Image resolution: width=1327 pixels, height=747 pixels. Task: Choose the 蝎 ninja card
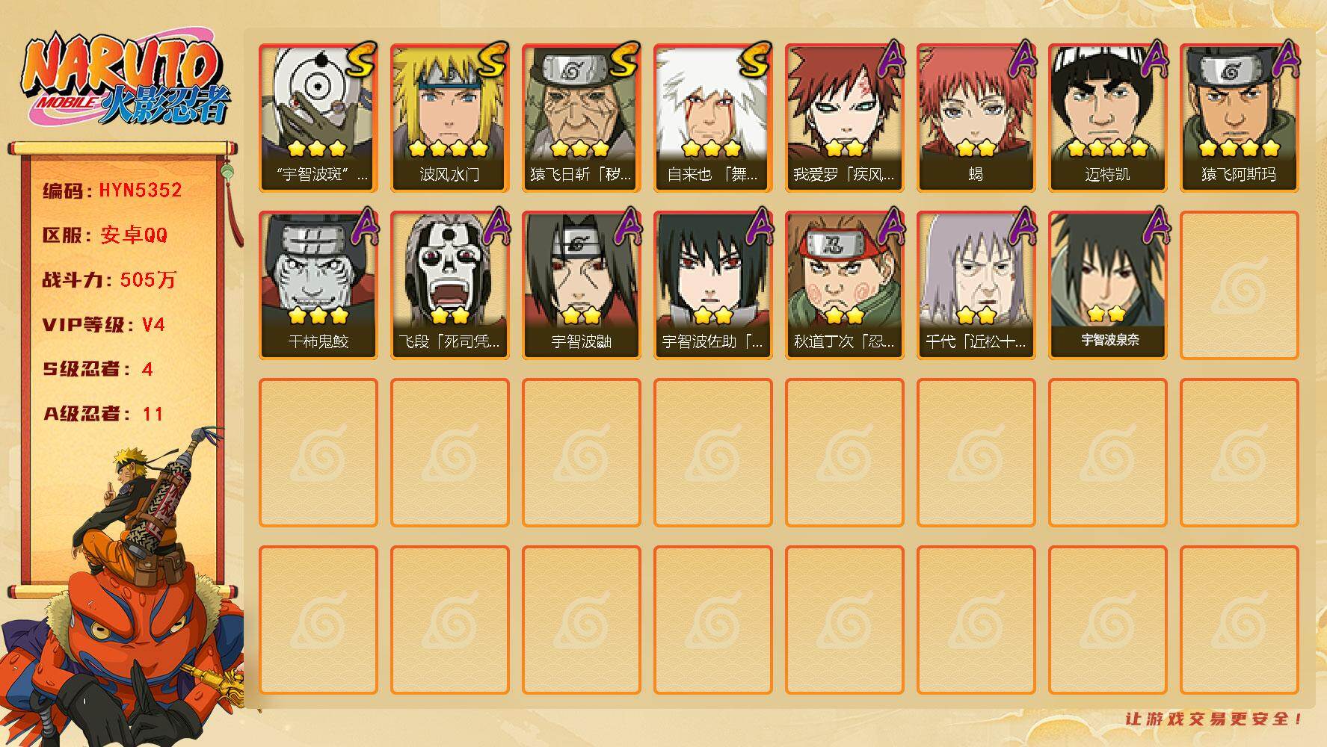976,118
